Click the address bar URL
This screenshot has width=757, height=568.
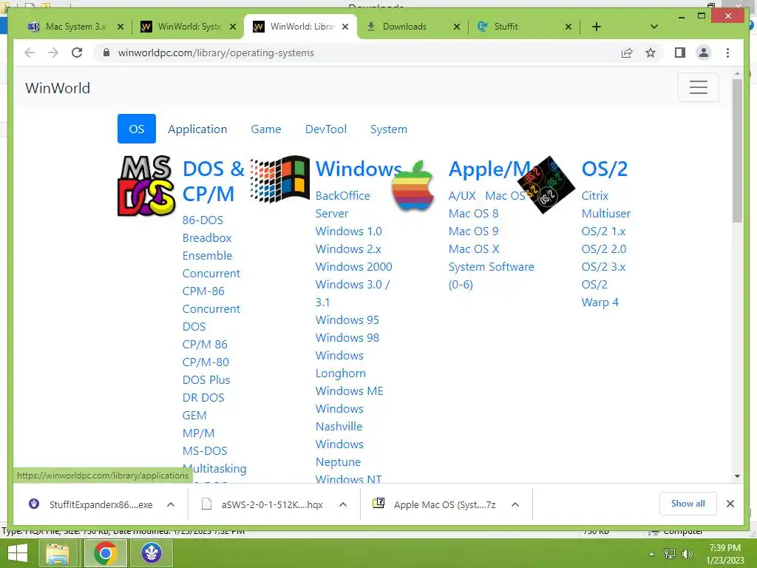(x=216, y=53)
